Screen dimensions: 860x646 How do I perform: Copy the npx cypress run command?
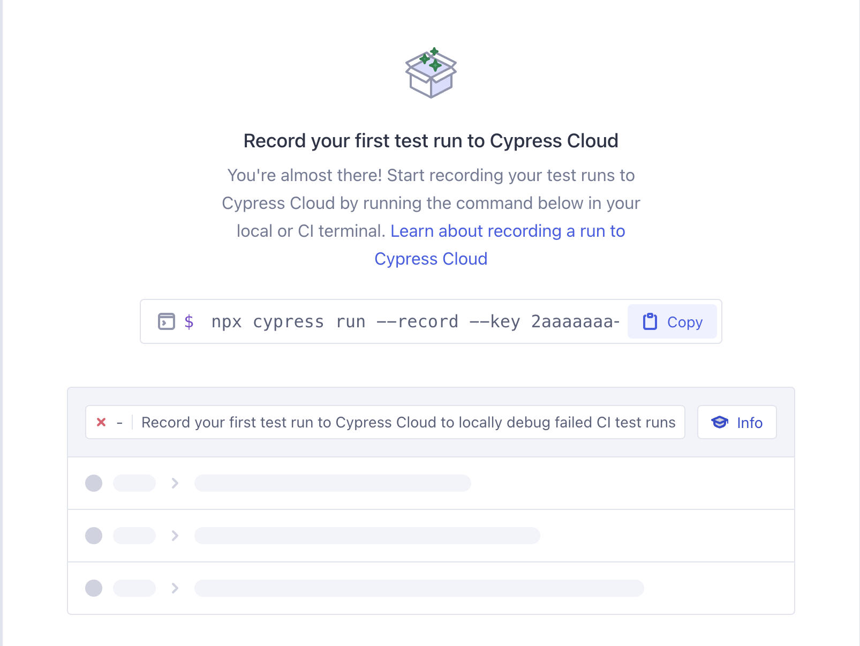pyautogui.click(x=672, y=321)
